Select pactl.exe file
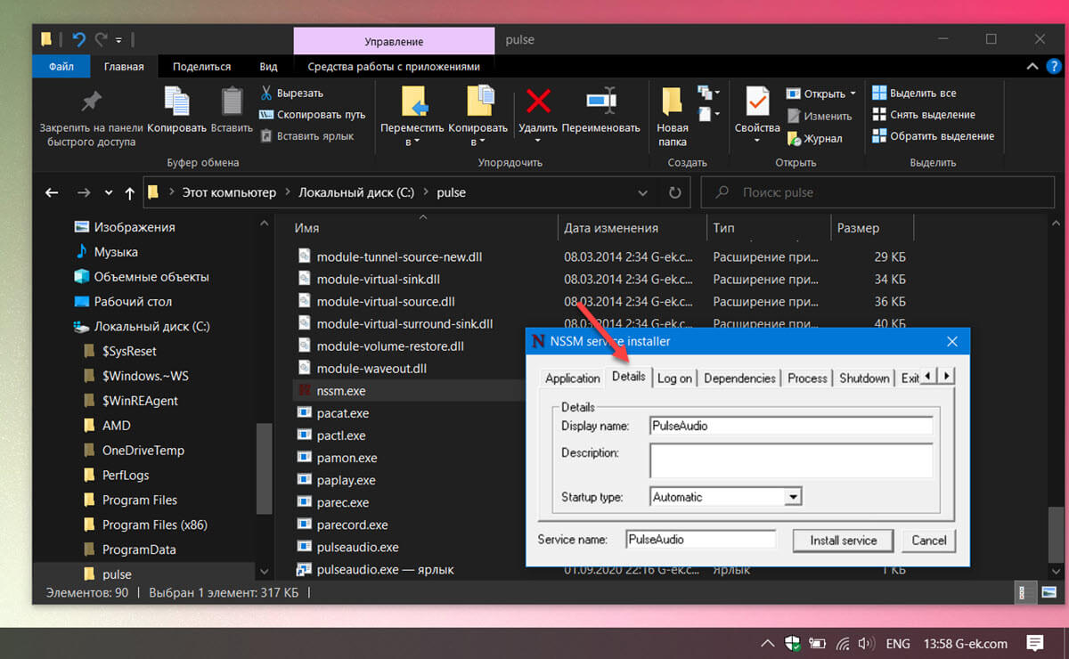 (341, 435)
